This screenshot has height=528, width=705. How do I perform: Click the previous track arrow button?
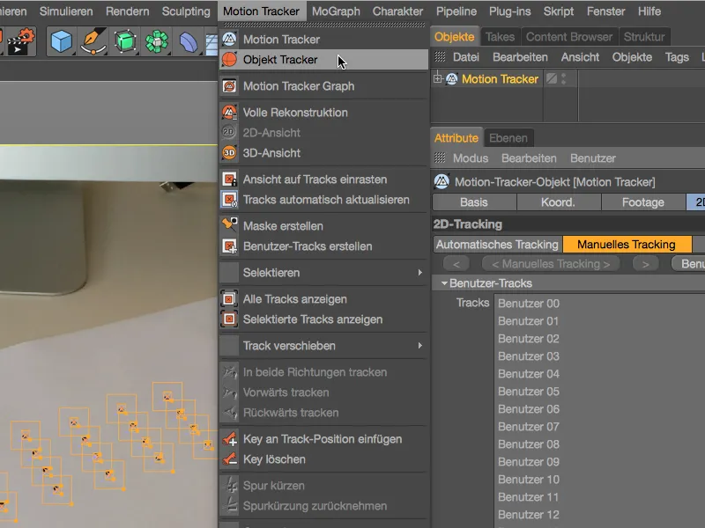pos(456,264)
